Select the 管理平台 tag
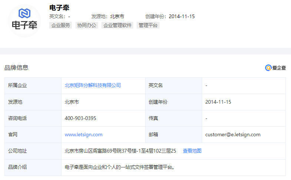This screenshot has width=291, height=180. (x=148, y=25)
